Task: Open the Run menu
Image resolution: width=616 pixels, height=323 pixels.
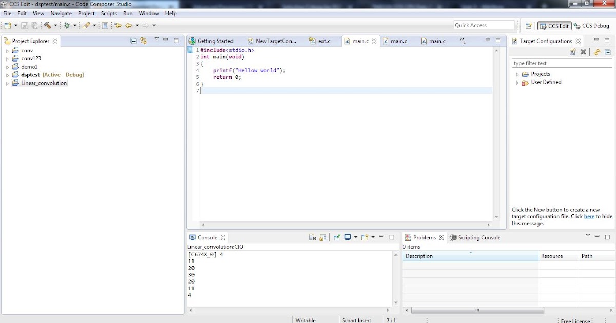Action: 127,13
